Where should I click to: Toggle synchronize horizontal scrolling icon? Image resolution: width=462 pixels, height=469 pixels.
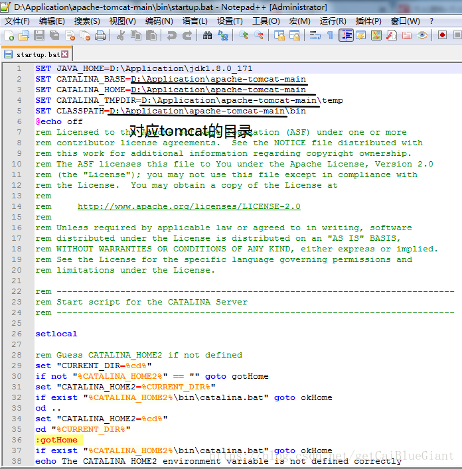click(x=295, y=35)
